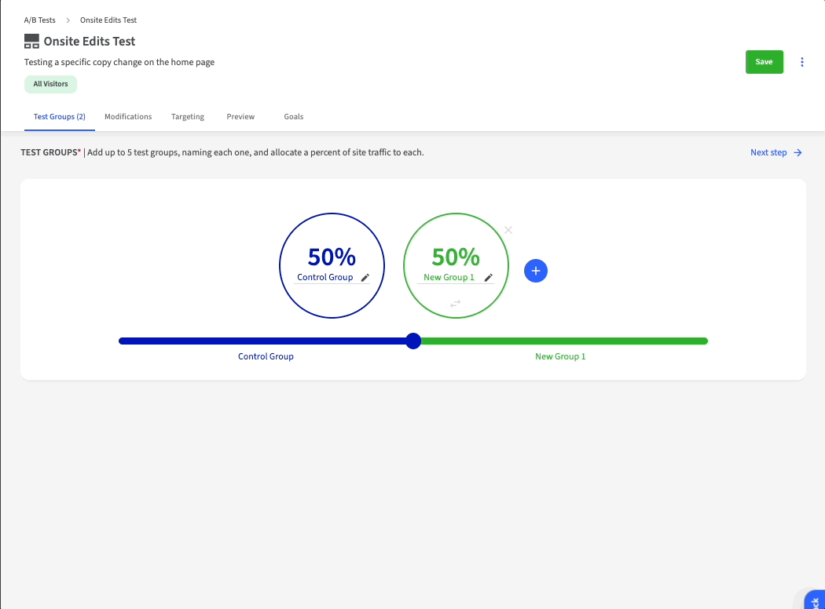Add a new test group with plus button
This screenshot has height=609, width=825.
(x=536, y=271)
